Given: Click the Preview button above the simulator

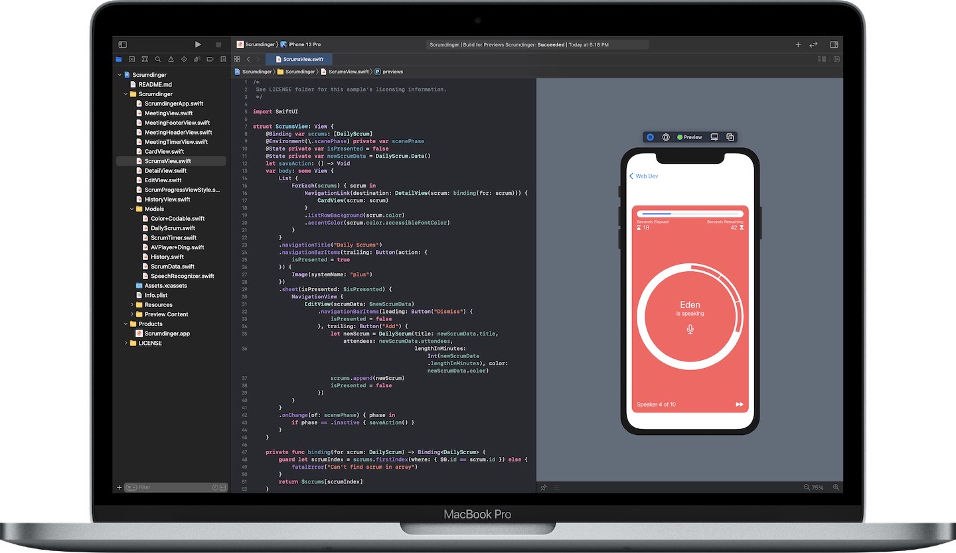Looking at the screenshot, I should pyautogui.click(x=690, y=137).
